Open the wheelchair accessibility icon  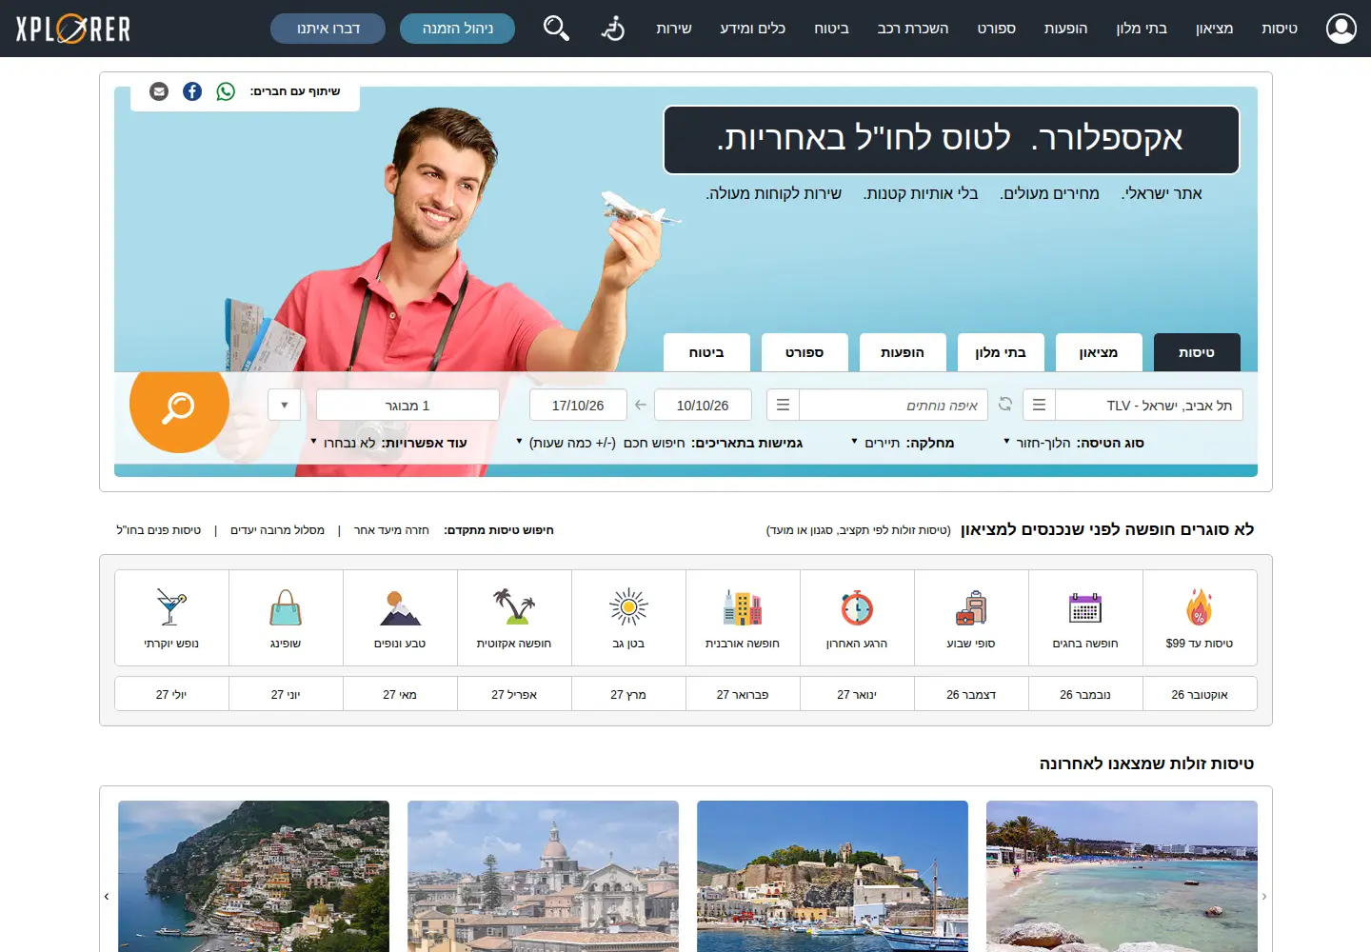click(x=613, y=29)
